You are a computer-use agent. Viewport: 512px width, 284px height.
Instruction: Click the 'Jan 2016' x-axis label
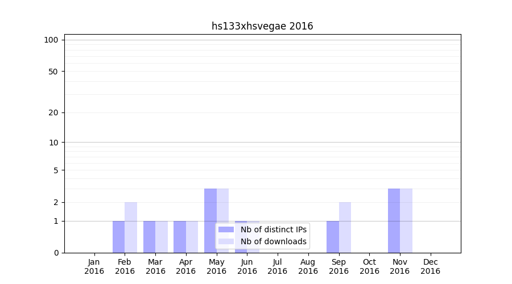[94, 266]
